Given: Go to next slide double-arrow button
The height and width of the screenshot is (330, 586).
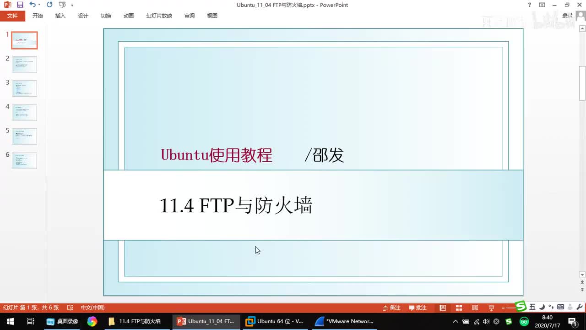Looking at the screenshot, I should tap(582, 291).
